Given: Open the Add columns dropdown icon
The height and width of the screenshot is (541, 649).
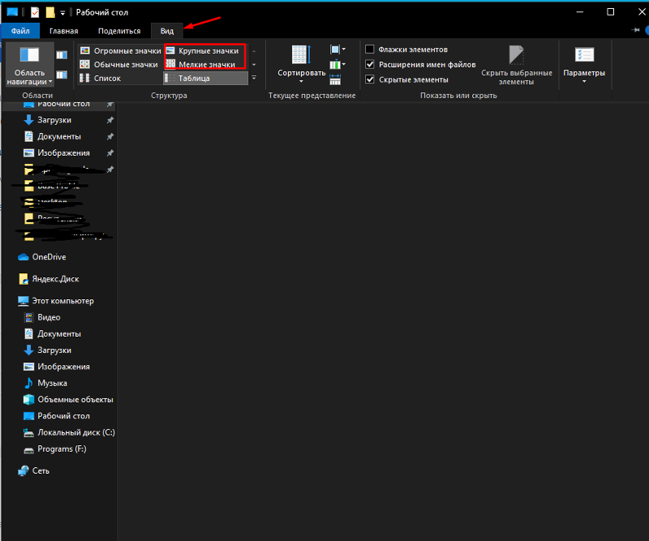Looking at the screenshot, I should coord(337,65).
